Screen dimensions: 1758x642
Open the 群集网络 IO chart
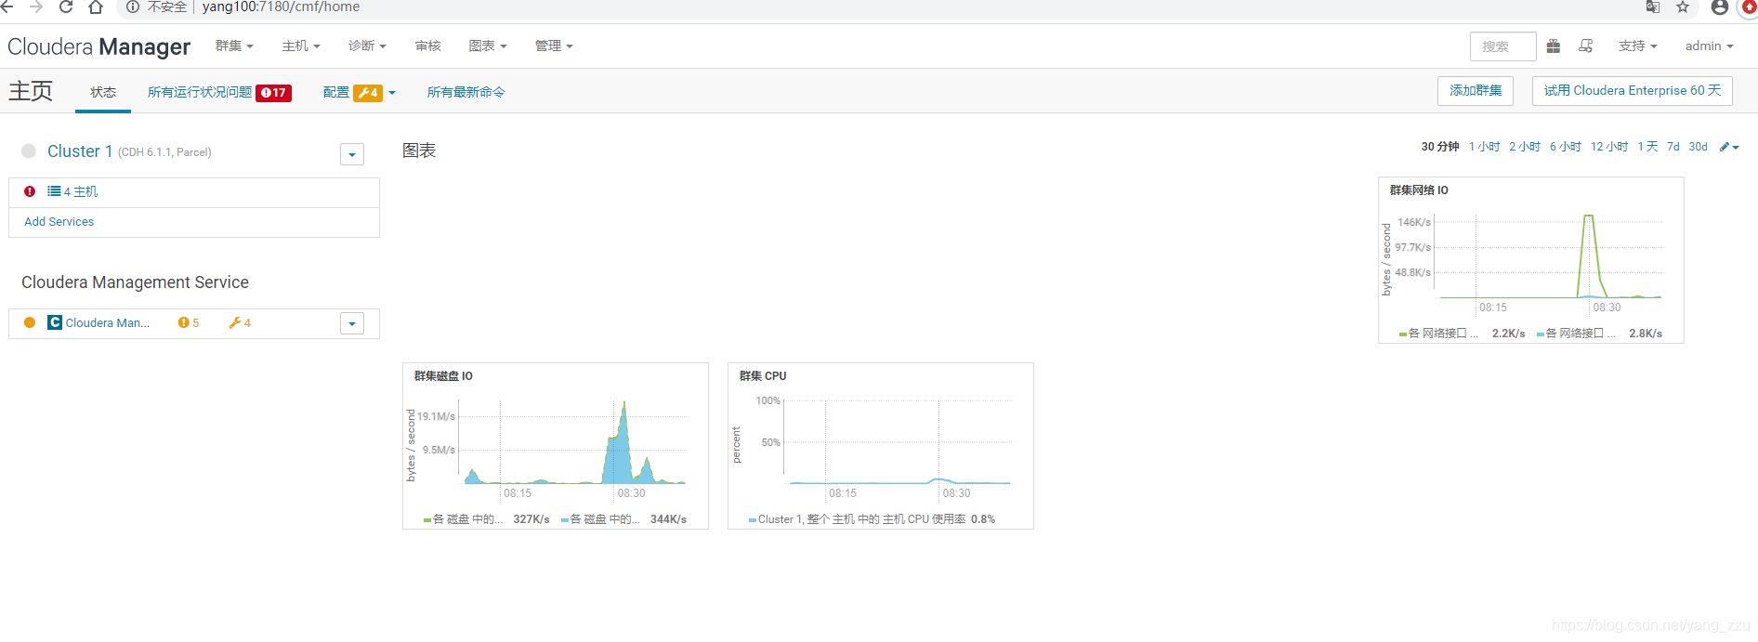(x=1531, y=260)
